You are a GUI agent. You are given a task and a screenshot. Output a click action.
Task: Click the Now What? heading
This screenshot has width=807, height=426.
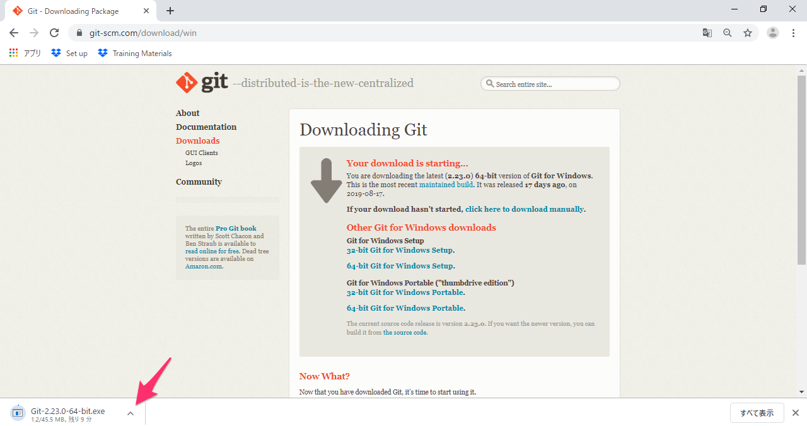pos(325,376)
